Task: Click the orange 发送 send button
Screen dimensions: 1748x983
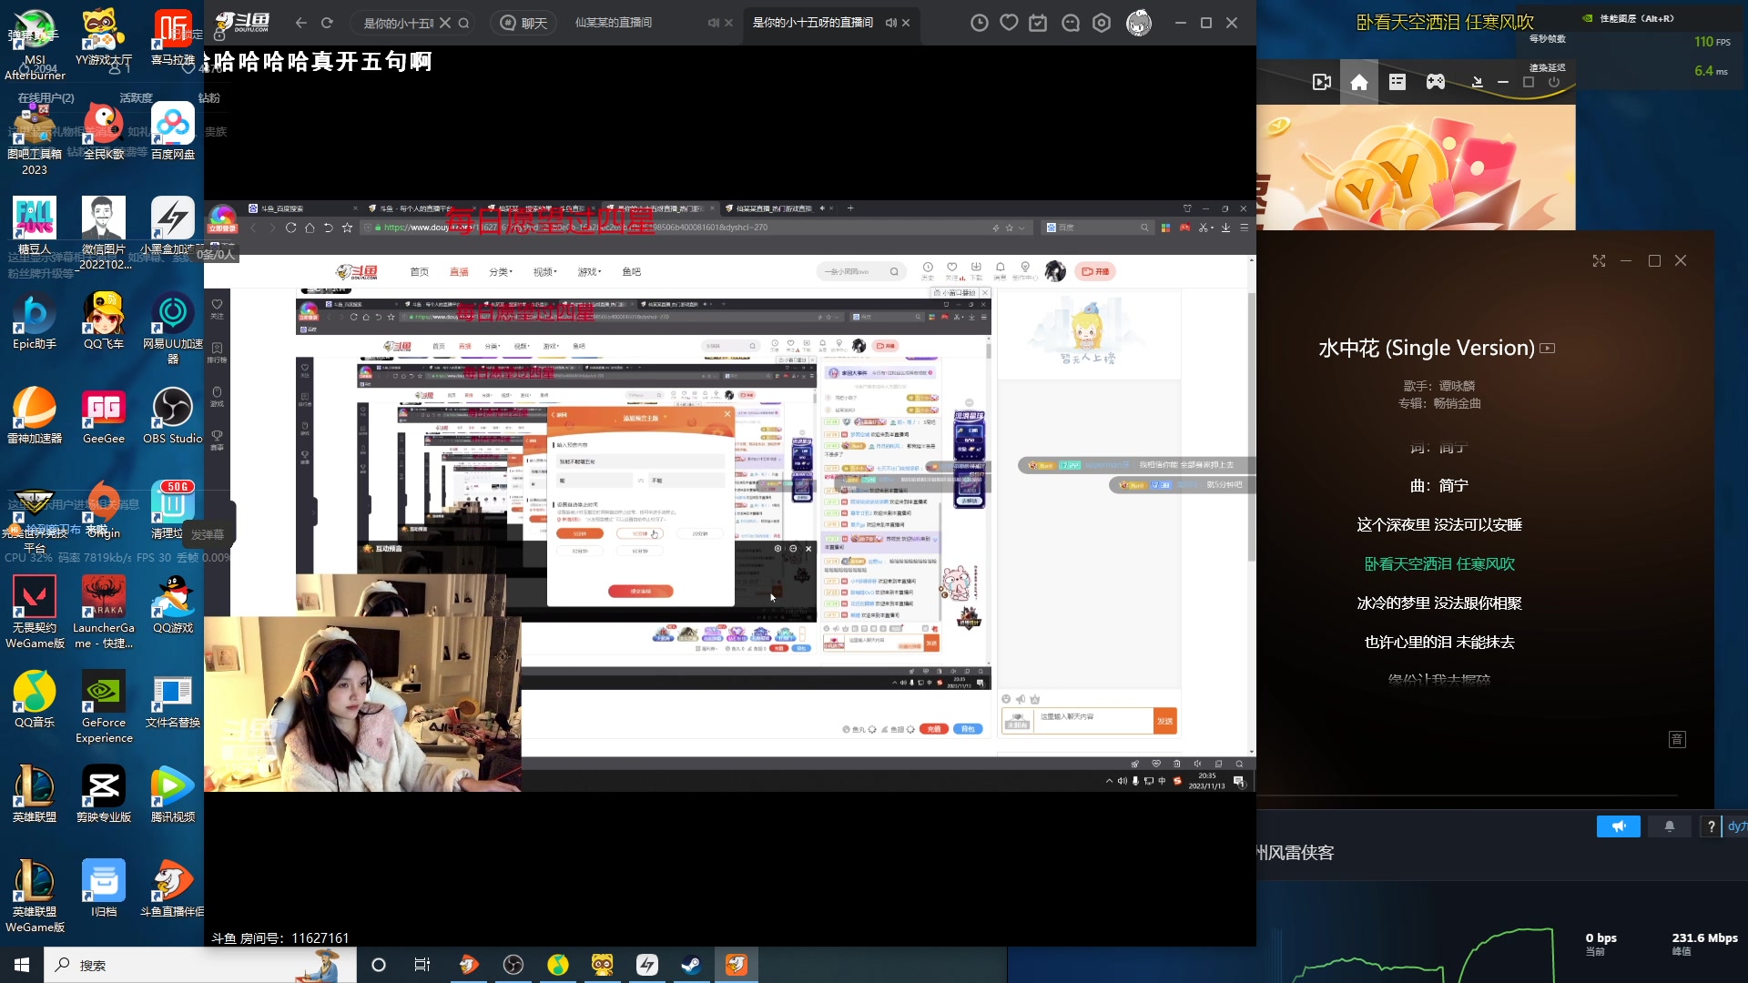Action: click(x=1164, y=721)
